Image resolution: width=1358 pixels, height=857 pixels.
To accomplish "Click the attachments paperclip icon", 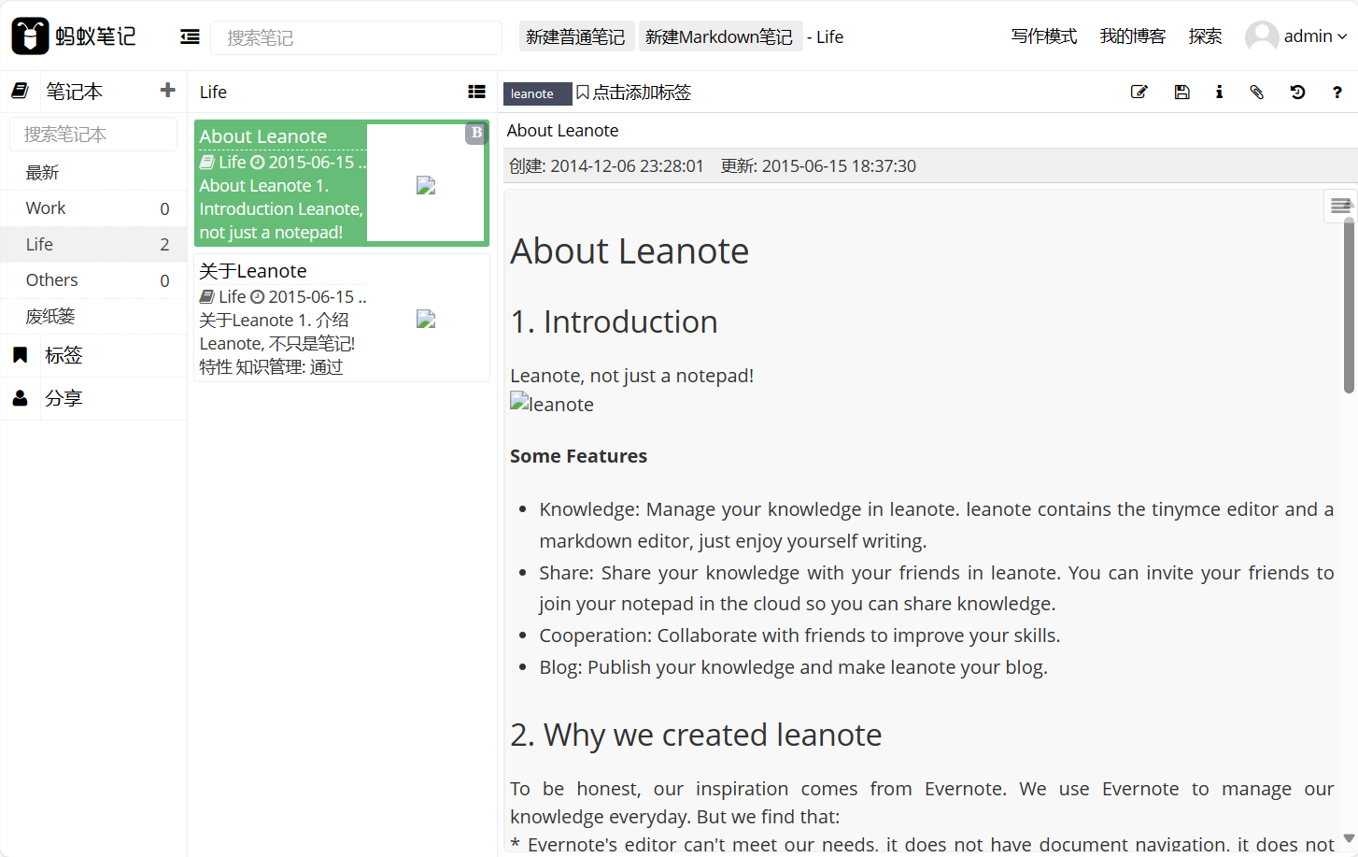I will 1256,92.
